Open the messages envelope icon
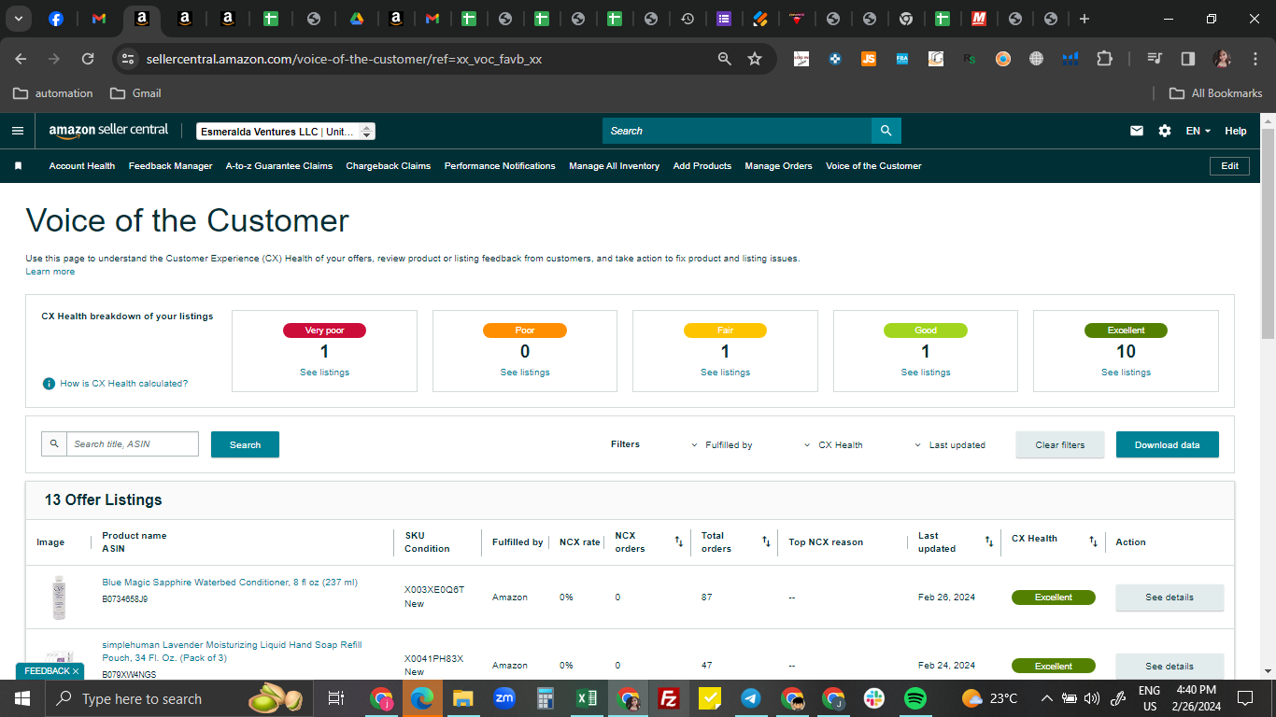 coord(1137,131)
